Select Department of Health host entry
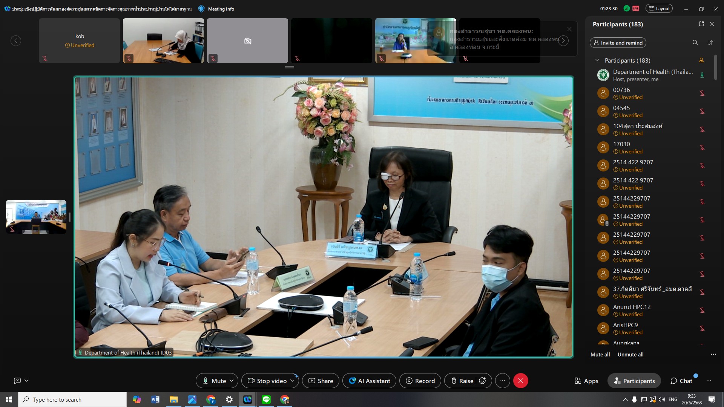The width and height of the screenshot is (724, 407). pyautogui.click(x=650, y=75)
